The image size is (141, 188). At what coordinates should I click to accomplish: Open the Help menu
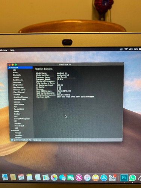pos(12,50)
